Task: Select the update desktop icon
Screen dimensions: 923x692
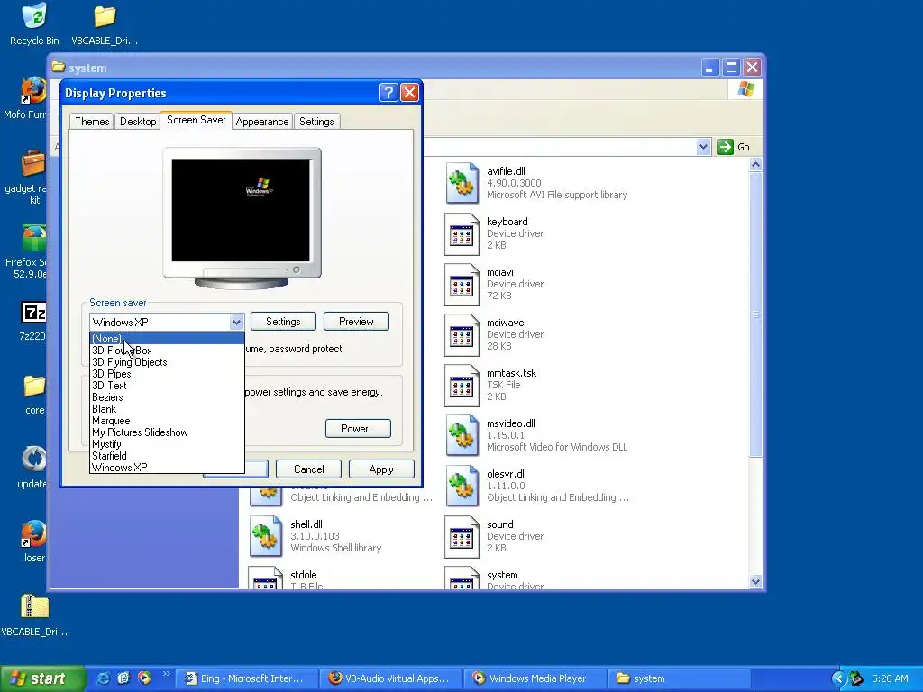Action: (33, 459)
